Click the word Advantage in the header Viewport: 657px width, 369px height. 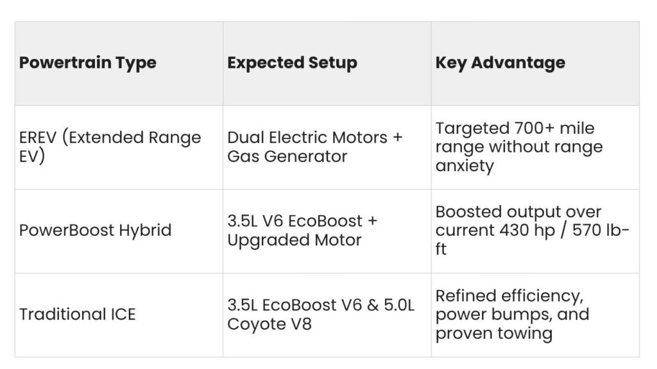point(518,63)
